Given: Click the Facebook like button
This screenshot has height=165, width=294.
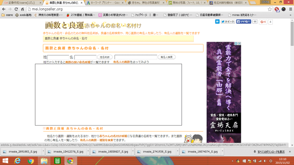Looking at the screenshot, I should point(243,22).
